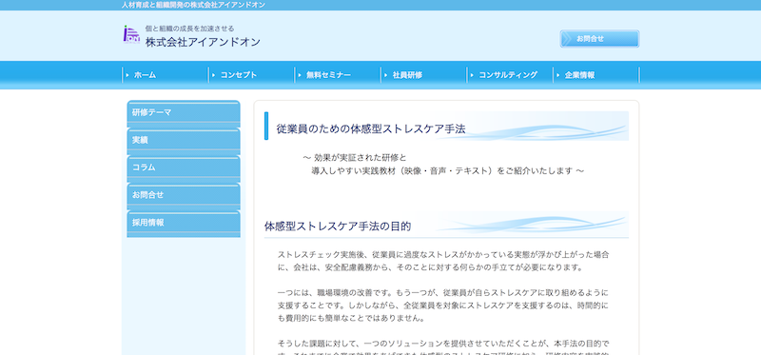Click the arrow icon beside ホーム

click(x=127, y=75)
